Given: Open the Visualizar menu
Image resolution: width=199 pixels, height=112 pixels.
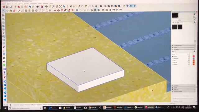Looking at the screenshot, I should [x=14, y=4].
